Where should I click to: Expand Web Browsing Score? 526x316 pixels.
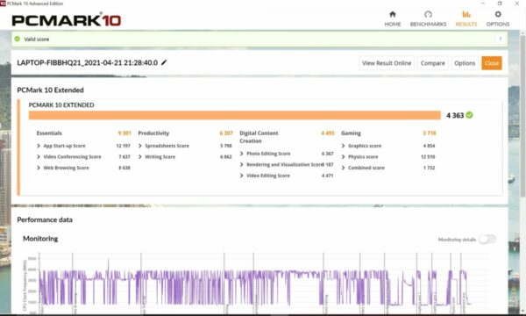point(39,168)
